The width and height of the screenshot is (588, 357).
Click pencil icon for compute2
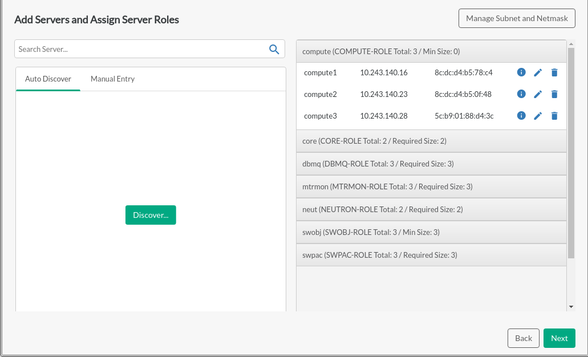(x=537, y=94)
